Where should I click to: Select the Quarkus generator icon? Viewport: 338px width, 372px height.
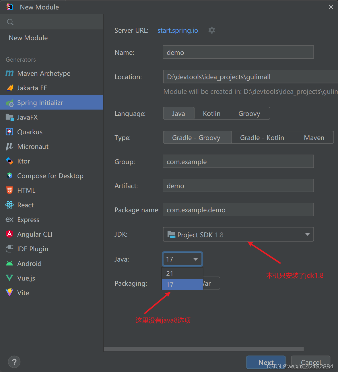coord(9,132)
